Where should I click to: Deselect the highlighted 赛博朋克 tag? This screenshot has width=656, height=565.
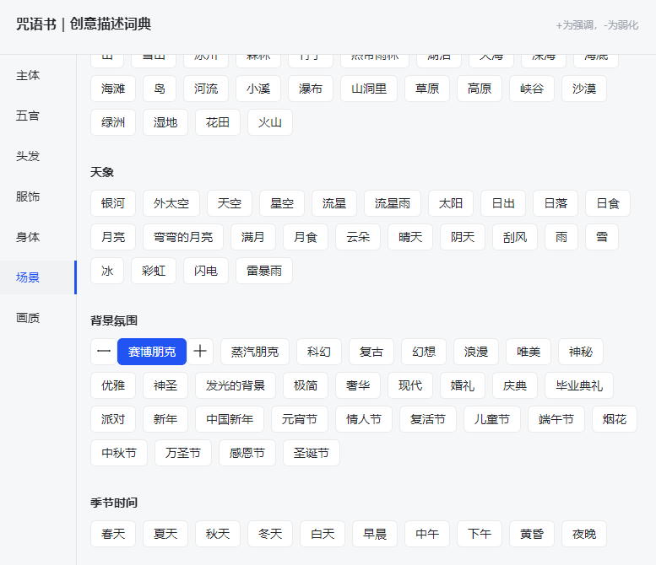[x=152, y=352]
